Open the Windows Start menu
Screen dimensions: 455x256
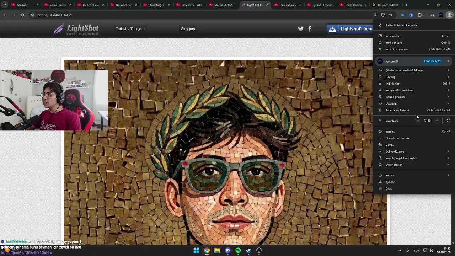196,250
